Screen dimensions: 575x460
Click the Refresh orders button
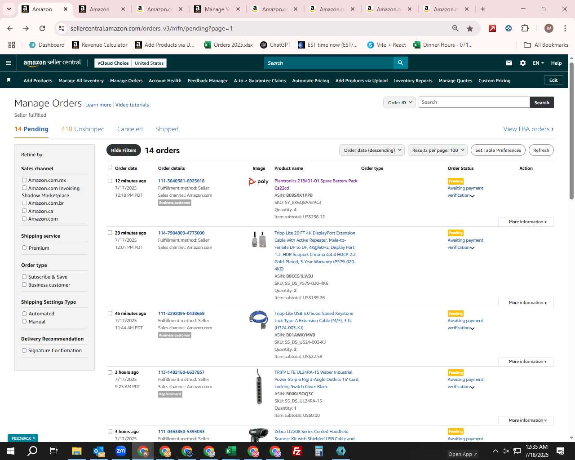point(541,150)
